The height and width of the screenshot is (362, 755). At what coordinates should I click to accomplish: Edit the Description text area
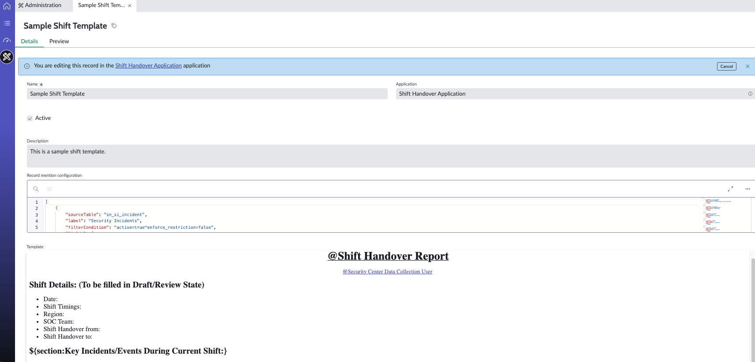pos(391,156)
